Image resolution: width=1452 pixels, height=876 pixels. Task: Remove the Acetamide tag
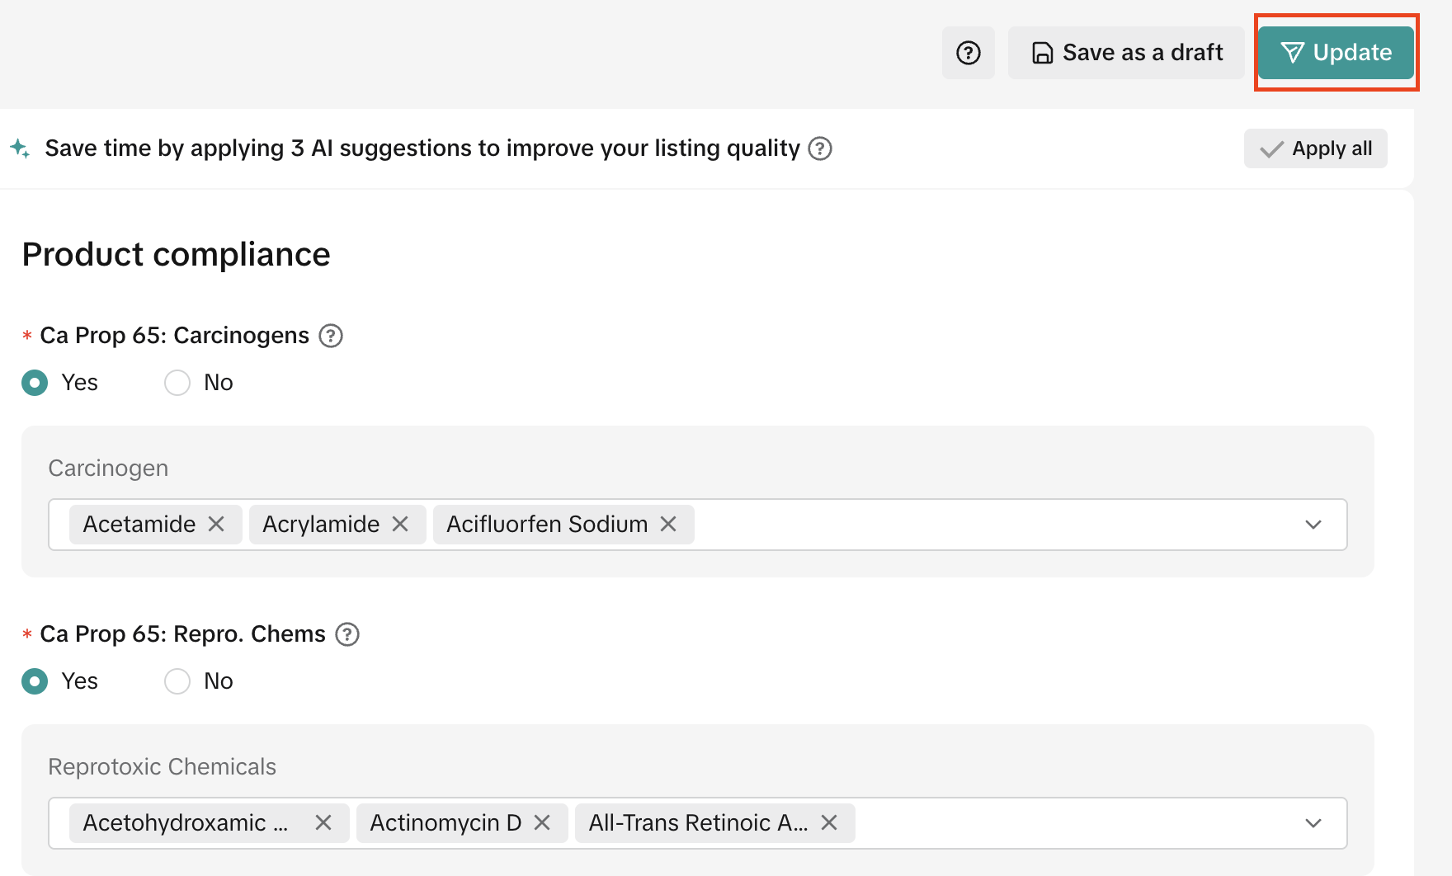tap(216, 524)
